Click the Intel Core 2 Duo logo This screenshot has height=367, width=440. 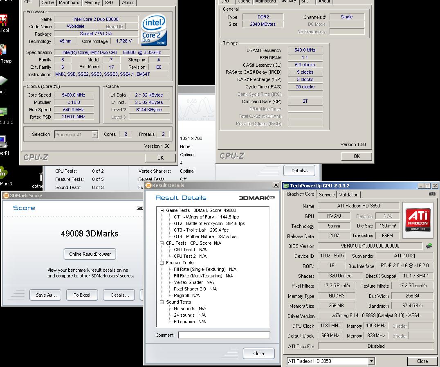coord(154,30)
